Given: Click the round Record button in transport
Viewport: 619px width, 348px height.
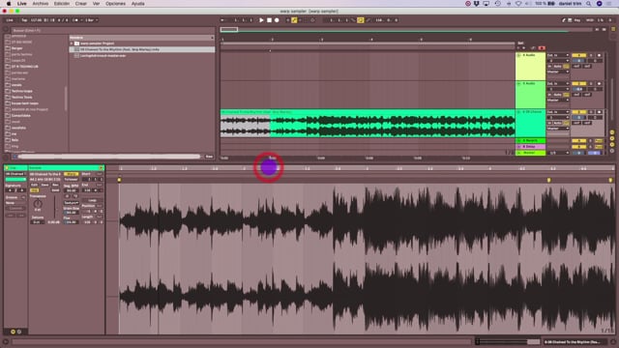Looking at the screenshot, I should pos(277,20).
